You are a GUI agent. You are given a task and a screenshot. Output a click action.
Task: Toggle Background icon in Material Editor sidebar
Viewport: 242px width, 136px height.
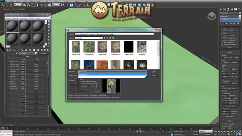pyautogui.click(x=49, y=28)
